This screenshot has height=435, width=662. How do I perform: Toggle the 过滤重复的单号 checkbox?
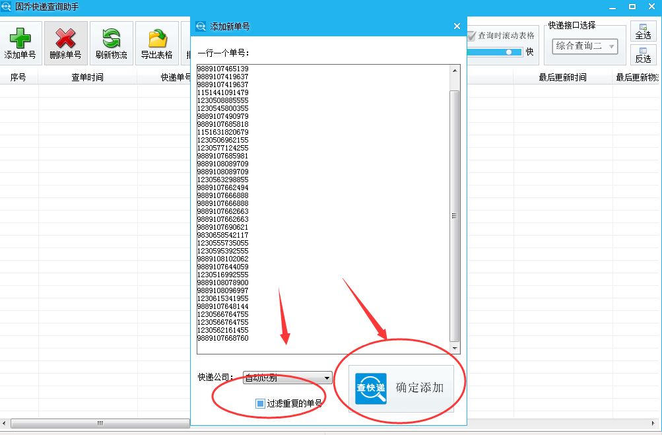260,403
